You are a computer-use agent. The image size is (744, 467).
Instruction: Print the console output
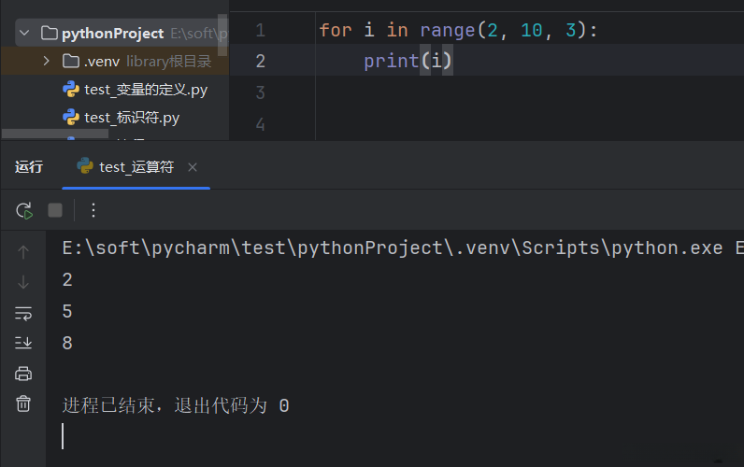tap(23, 374)
